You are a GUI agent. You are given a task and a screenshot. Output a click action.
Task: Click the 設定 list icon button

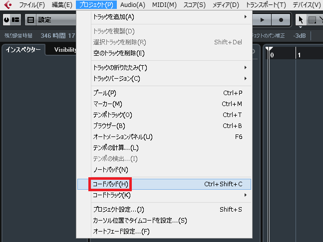[x=30, y=20]
